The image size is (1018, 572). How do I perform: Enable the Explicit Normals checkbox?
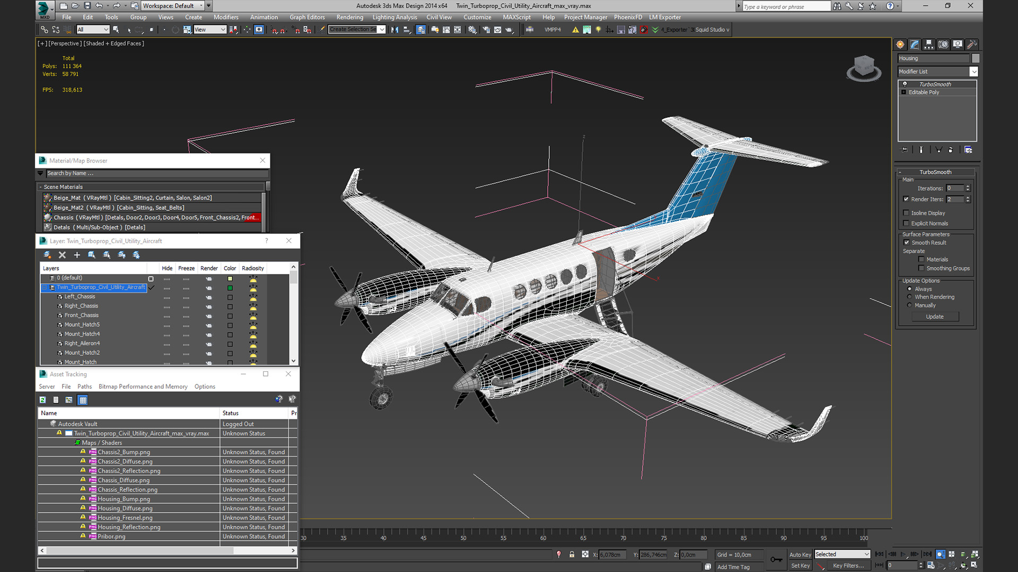coord(906,224)
